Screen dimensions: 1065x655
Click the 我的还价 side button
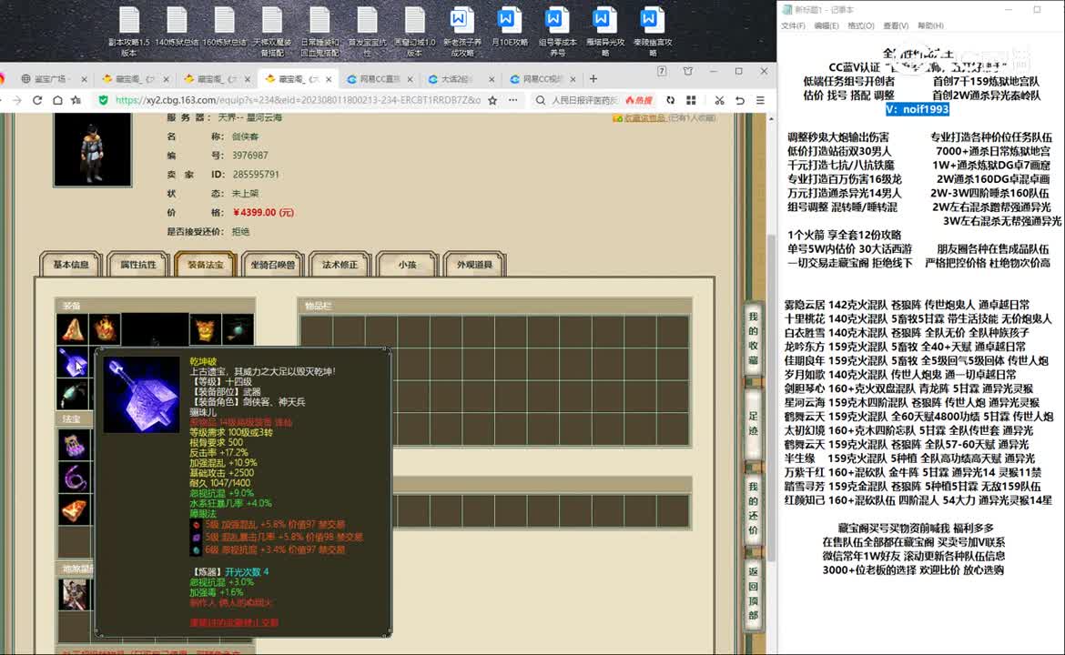click(753, 508)
